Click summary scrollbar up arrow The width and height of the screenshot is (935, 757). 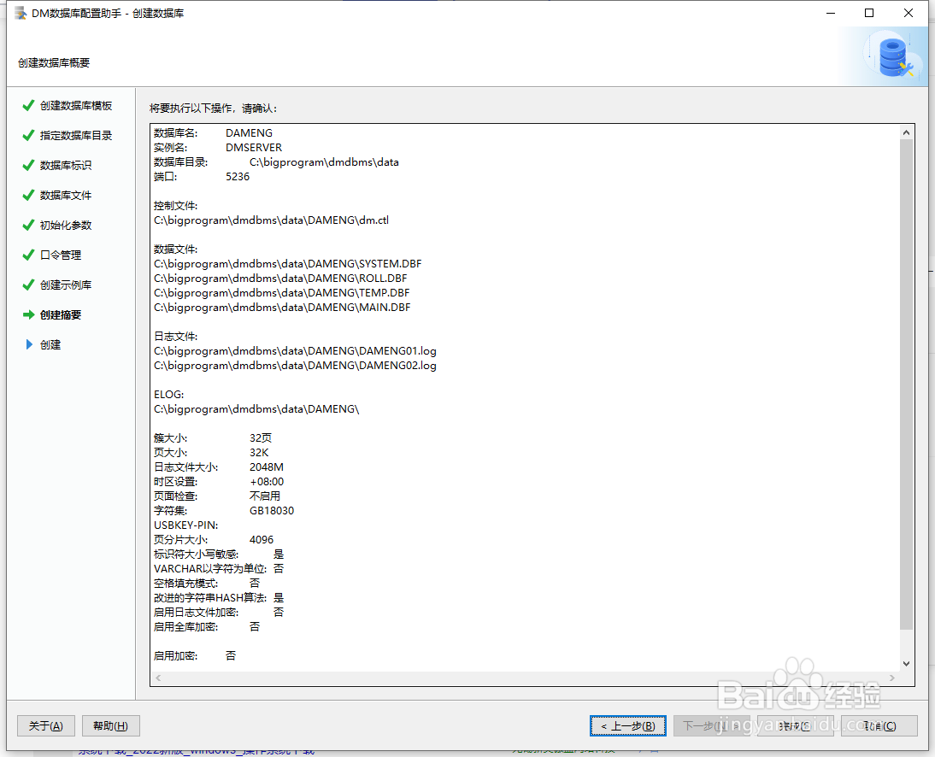tap(907, 132)
